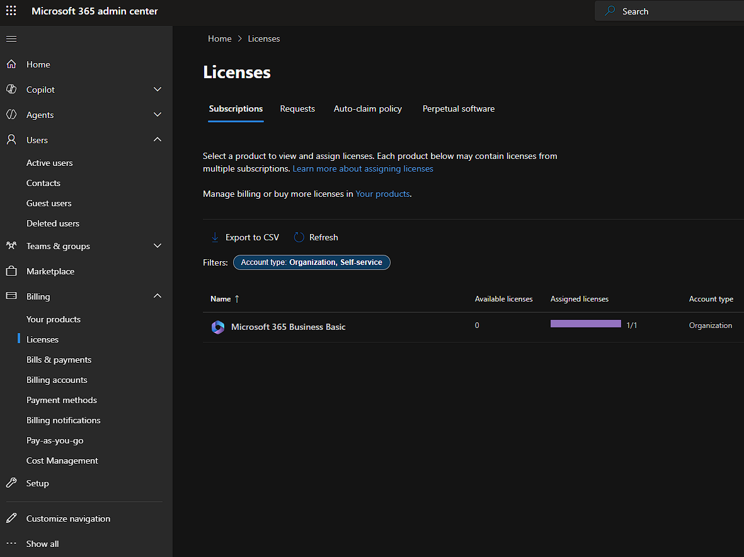Open the Perpetual software tab
The width and height of the screenshot is (744, 557).
point(459,109)
